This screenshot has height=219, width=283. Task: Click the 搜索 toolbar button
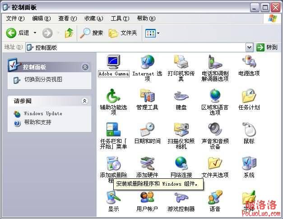tap(92, 33)
